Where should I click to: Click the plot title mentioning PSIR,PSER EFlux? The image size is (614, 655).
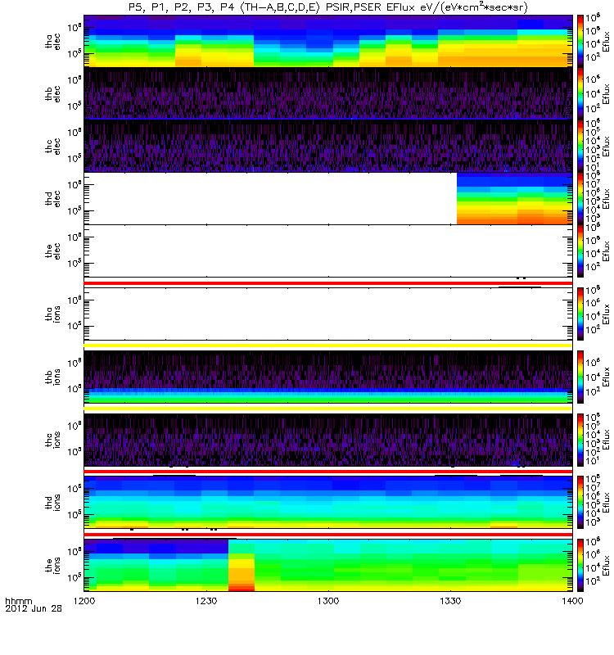pyautogui.click(x=328, y=7)
